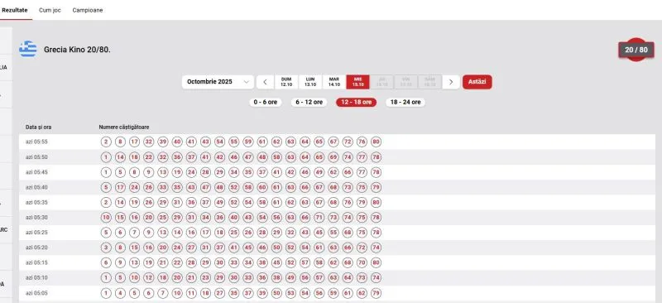Click the Greek flag icon

(x=28, y=49)
